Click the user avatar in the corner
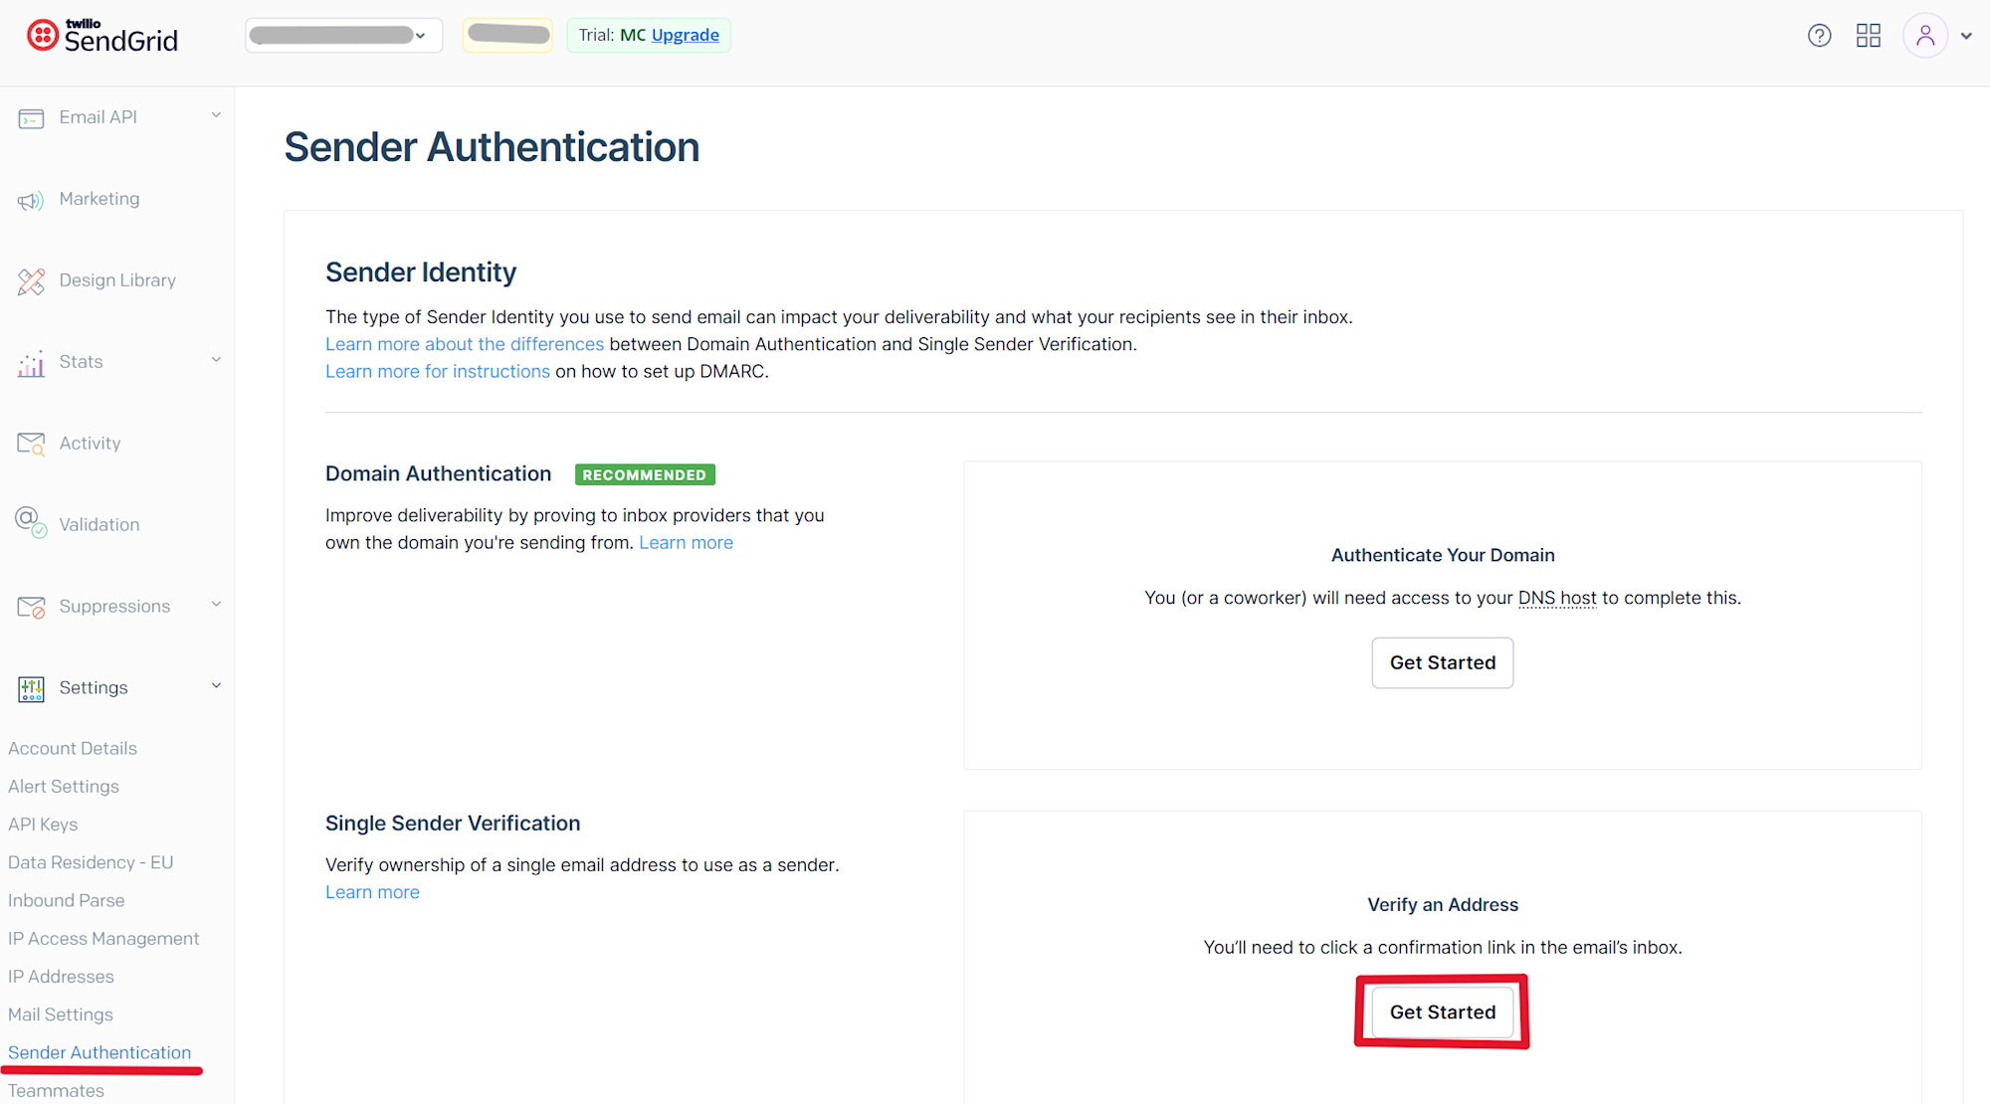The image size is (1990, 1104). click(x=1925, y=35)
